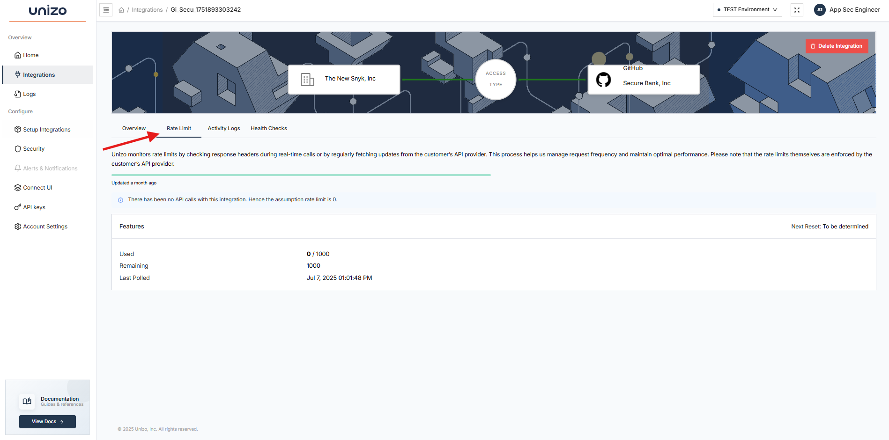Click the GitHub logo on the integration card

603,80
